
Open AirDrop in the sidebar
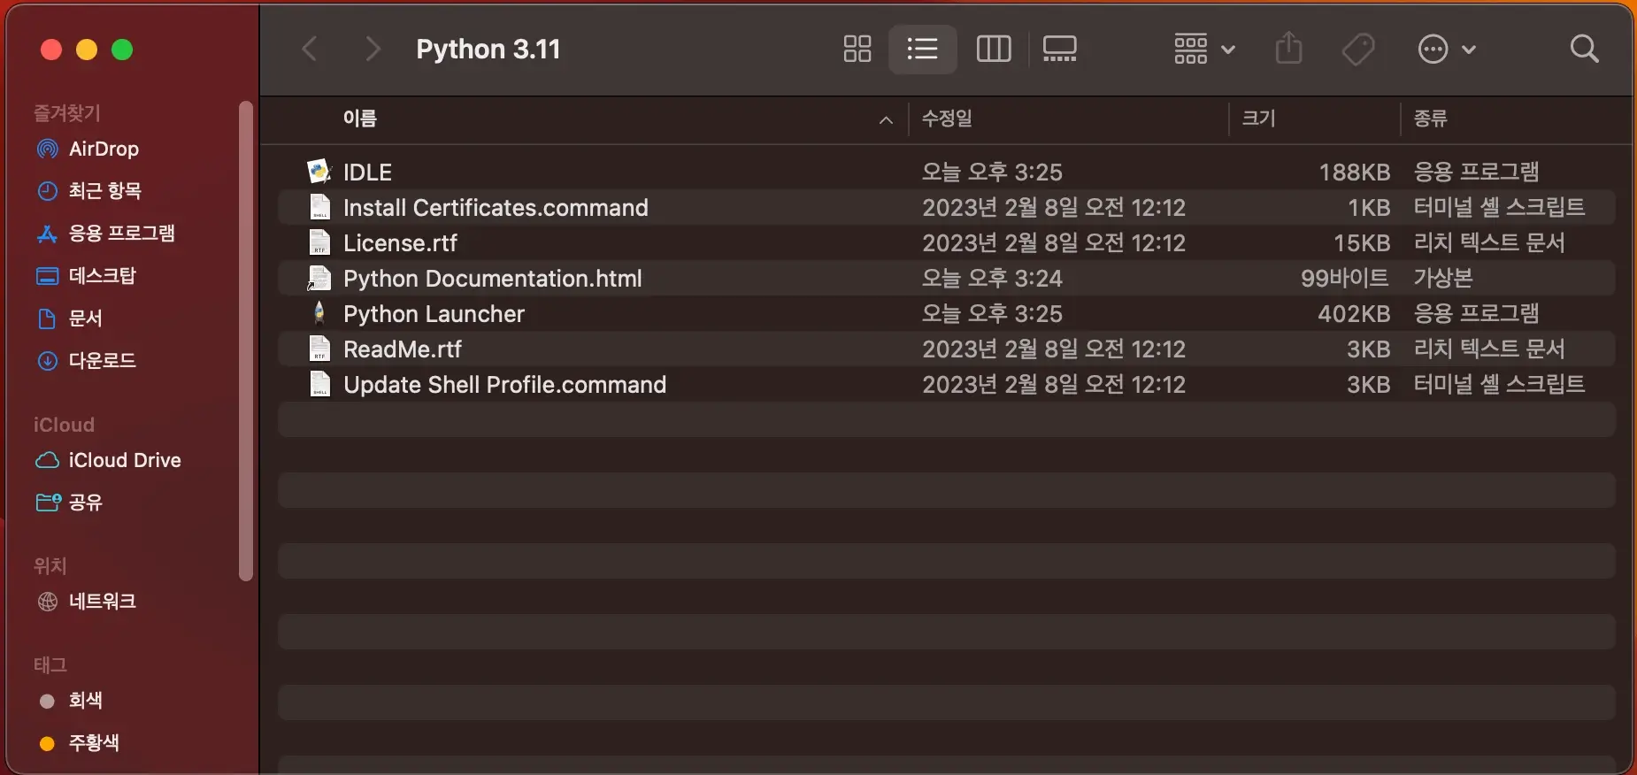coord(104,149)
